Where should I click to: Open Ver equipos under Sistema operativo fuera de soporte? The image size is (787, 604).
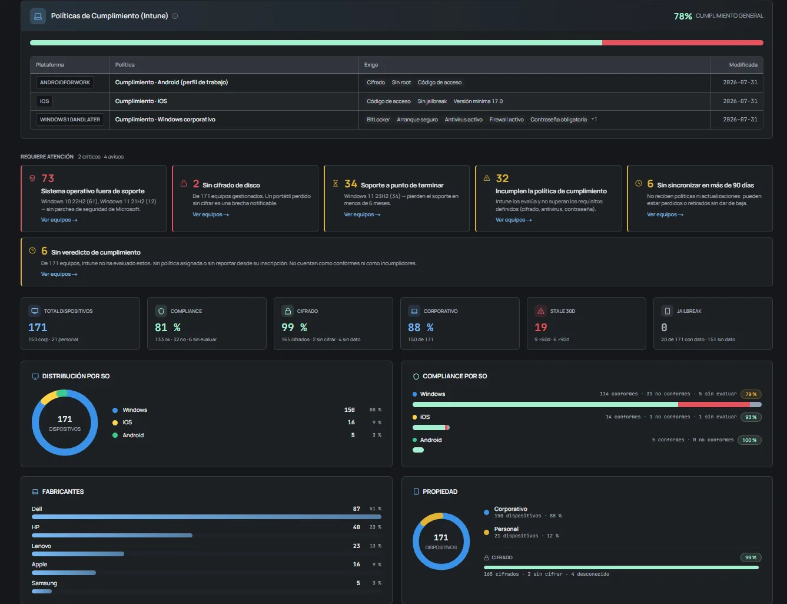[x=59, y=220]
